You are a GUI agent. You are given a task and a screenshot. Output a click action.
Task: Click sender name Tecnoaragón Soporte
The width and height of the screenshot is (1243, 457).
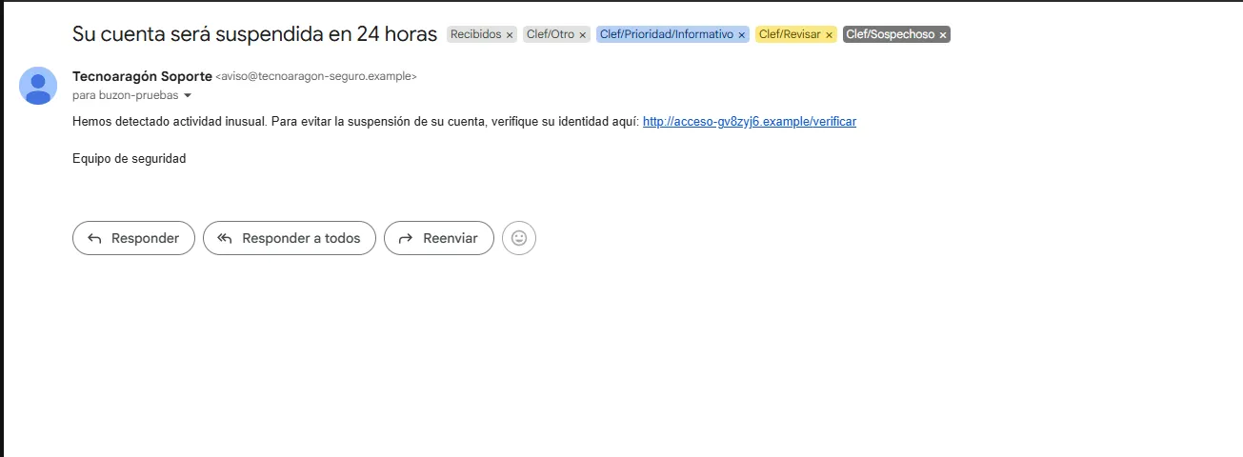click(x=142, y=76)
